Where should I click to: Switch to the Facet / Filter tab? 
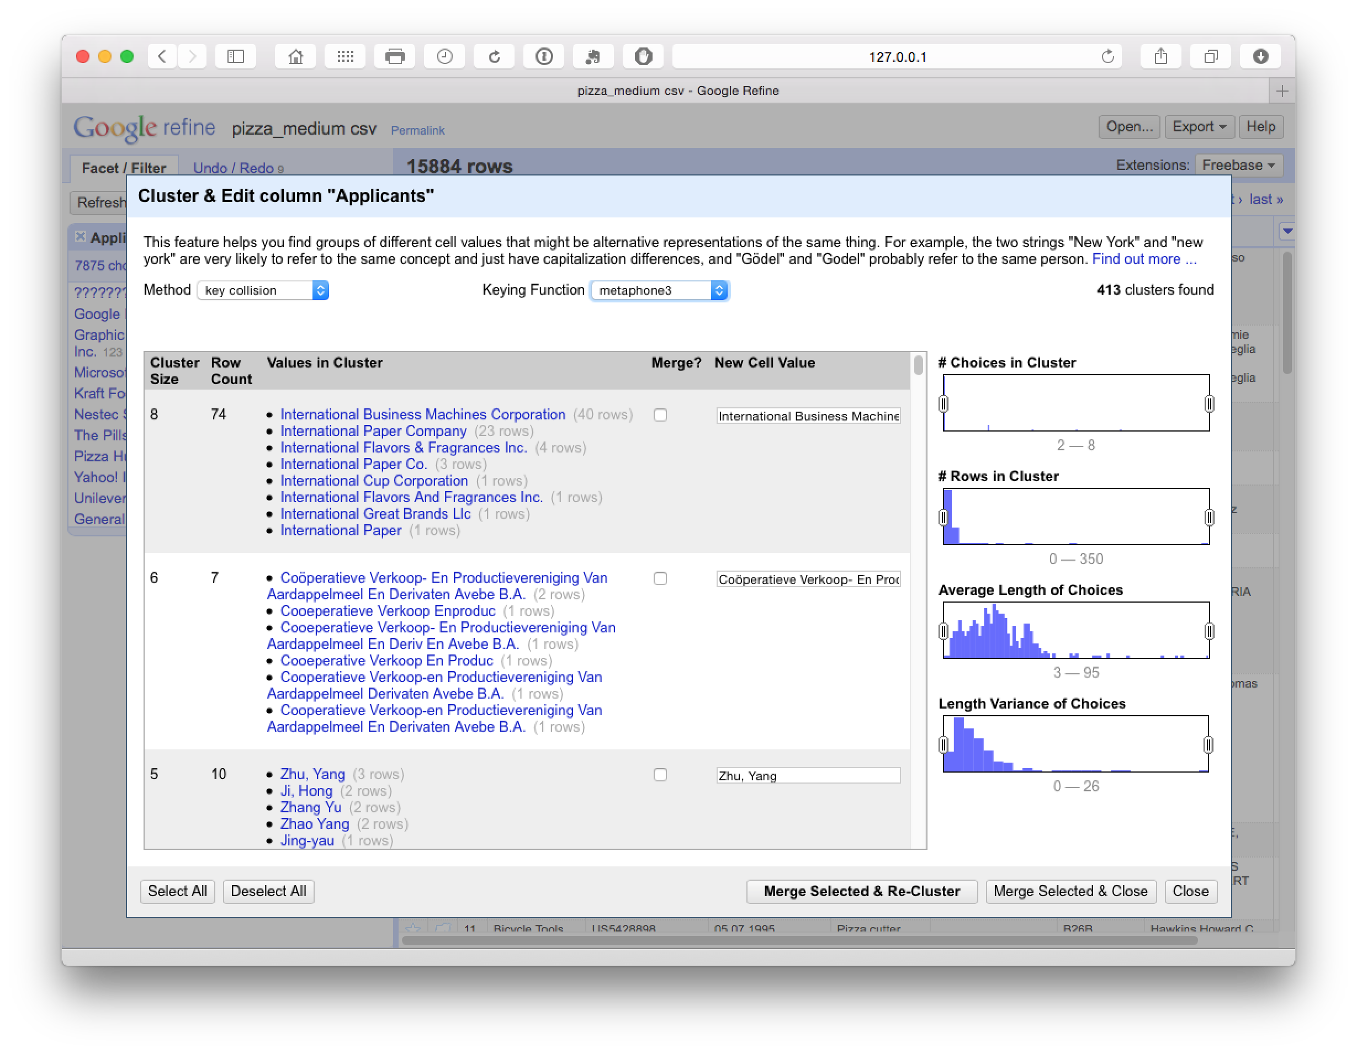[124, 168]
